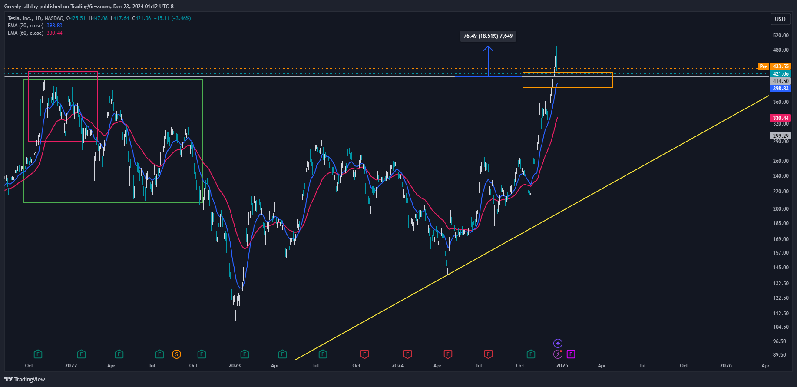
Task: Open the October 2021 earnings marker
Action: (x=38, y=354)
